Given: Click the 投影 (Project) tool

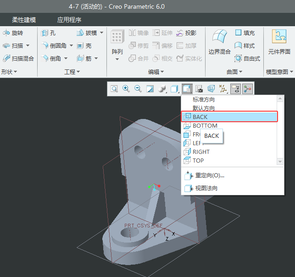Looking at the screenshot, I should point(186,33).
